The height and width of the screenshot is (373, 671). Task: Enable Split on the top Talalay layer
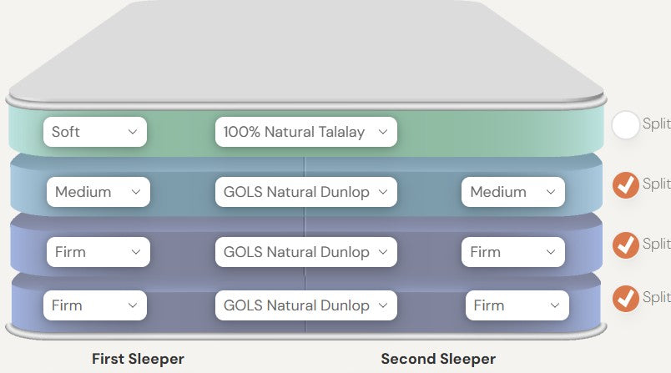(625, 125)
